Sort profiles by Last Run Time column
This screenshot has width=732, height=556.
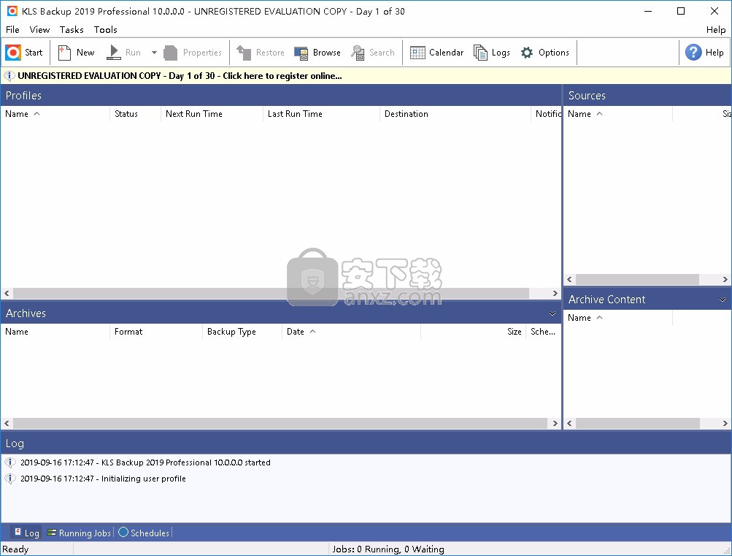click(321, 113)
